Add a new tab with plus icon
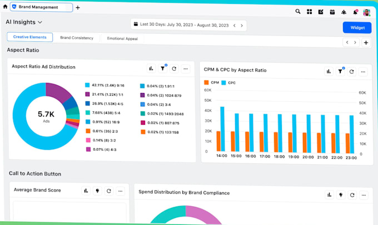 (78, 8)
